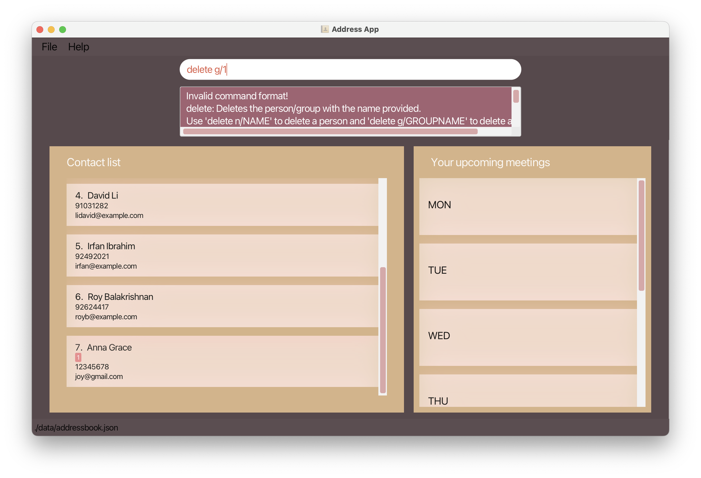Select the David Li contact card

[x=222, y=205]
